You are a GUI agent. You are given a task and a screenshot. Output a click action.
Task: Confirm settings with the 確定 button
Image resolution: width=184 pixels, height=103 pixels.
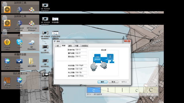tap(102, 82)
